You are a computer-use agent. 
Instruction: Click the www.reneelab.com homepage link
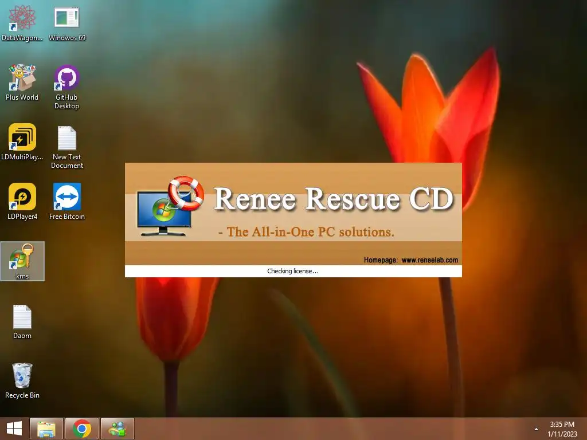[430, 260]
